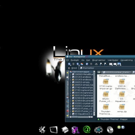Open the red flag icon in sidebar
The height and width of the screenshot is (135, 135).
(x=67, y=111)
